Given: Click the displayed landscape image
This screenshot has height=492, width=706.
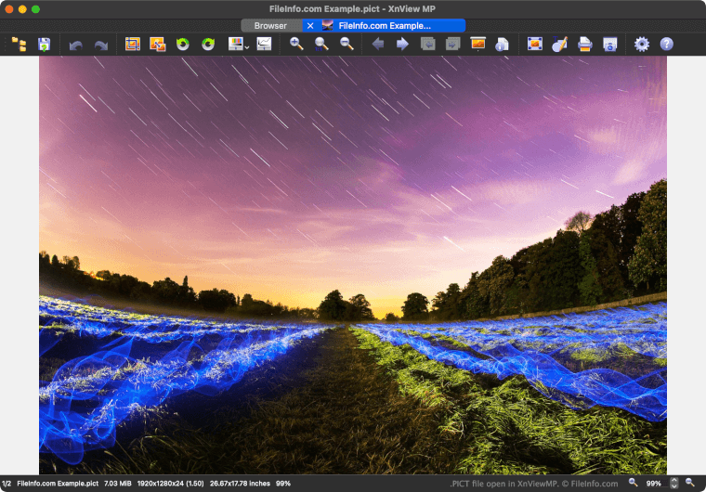Looking at the screenshot, I should click(353, 265).
